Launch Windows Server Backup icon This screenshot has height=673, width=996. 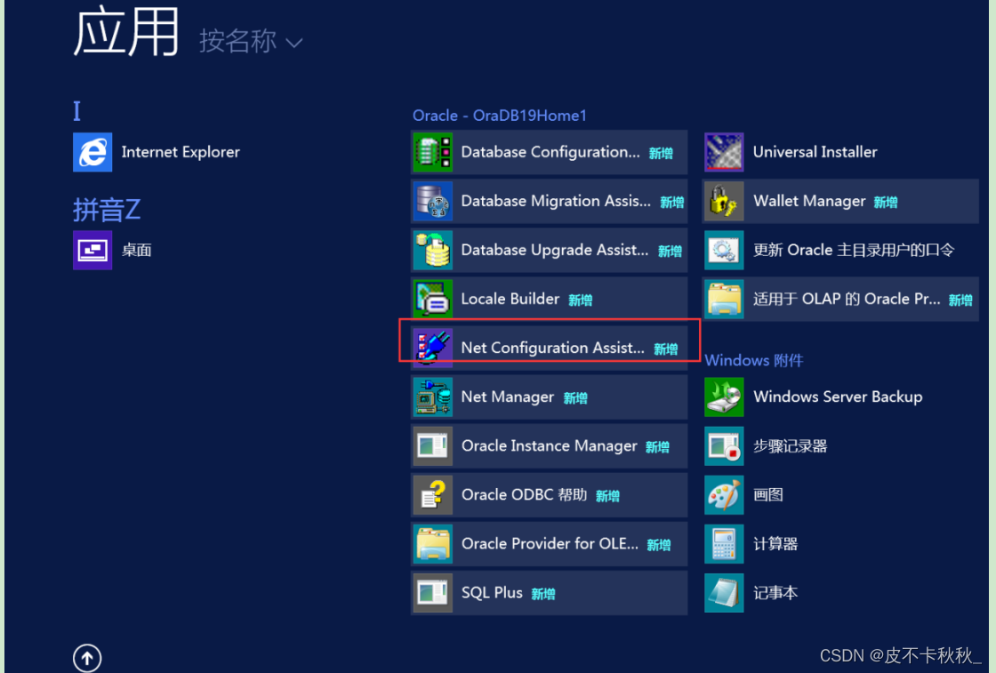(x=724, y=397)
